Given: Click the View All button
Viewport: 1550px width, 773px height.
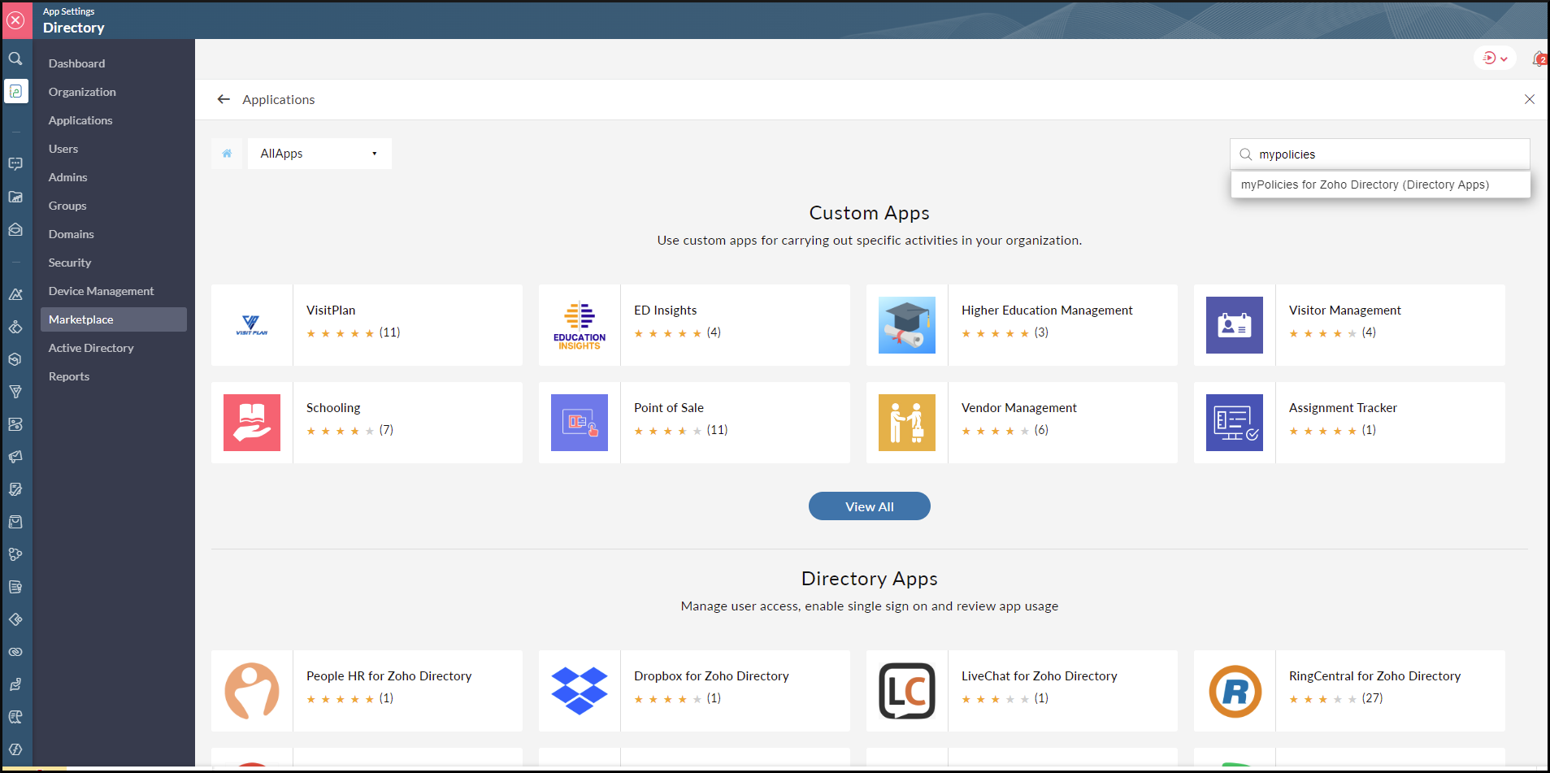Looking at the screenshot, I should click(x=869, y=506).
